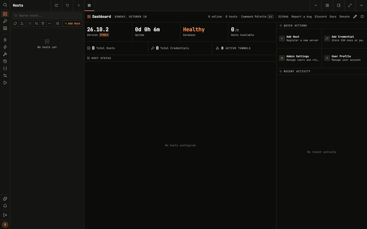Click the transfer arrows sidebar icon
This screenshot has width=367, height=229.
coord(5,76)
